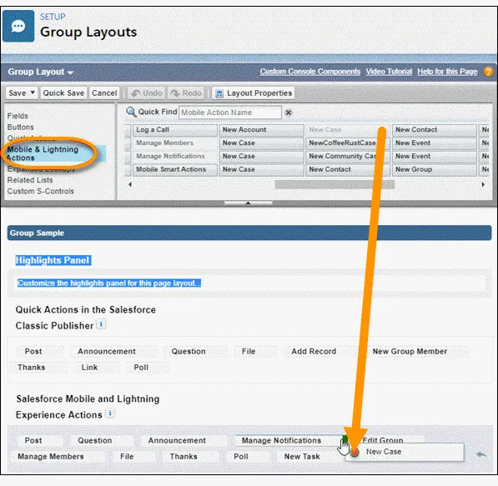Select New Group in the palette

pyautogui.click(x=434, y=169)
